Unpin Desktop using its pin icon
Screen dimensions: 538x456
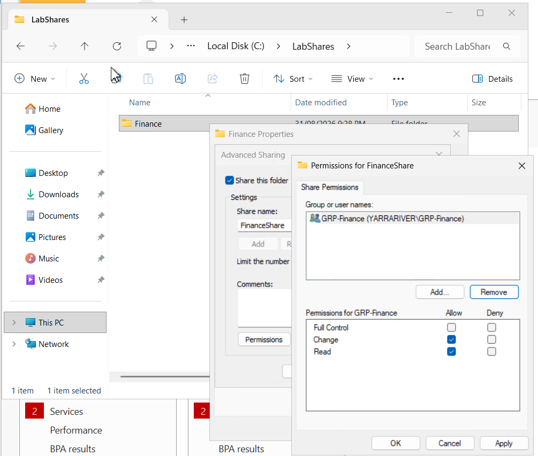click(x=101, y=173)
